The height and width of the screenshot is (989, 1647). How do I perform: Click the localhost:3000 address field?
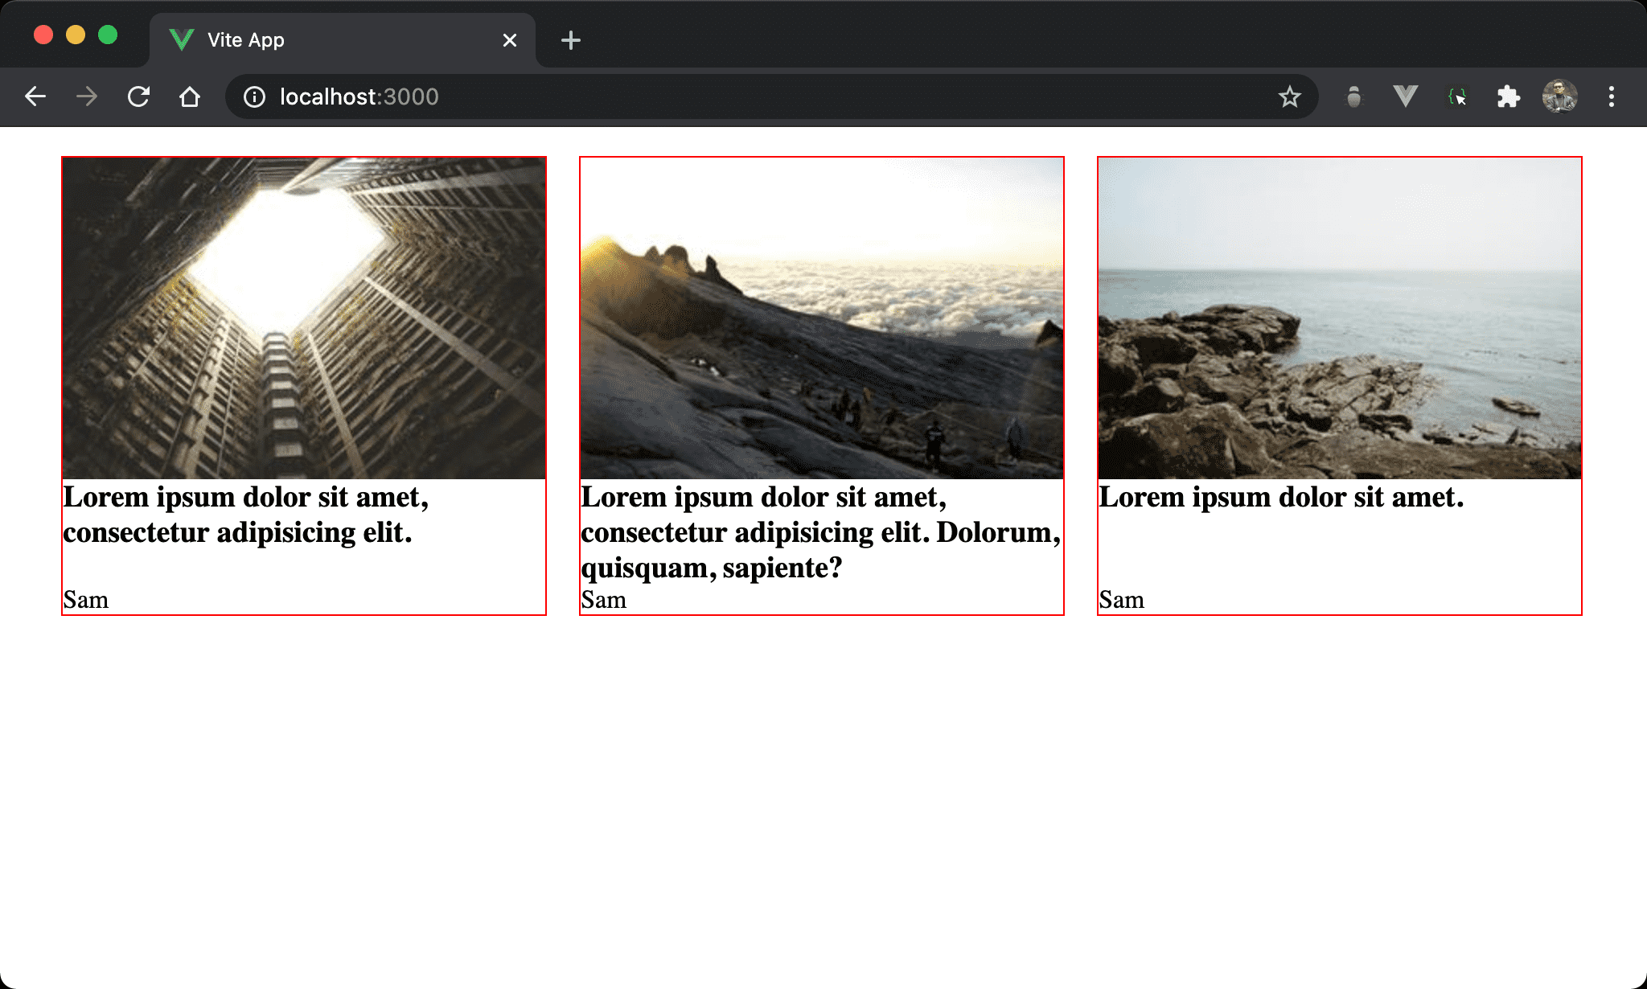pyautogui.click(x=724, y=97)
